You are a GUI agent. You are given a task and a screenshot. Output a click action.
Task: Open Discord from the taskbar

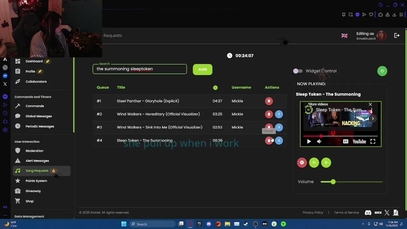click(209, 224)
